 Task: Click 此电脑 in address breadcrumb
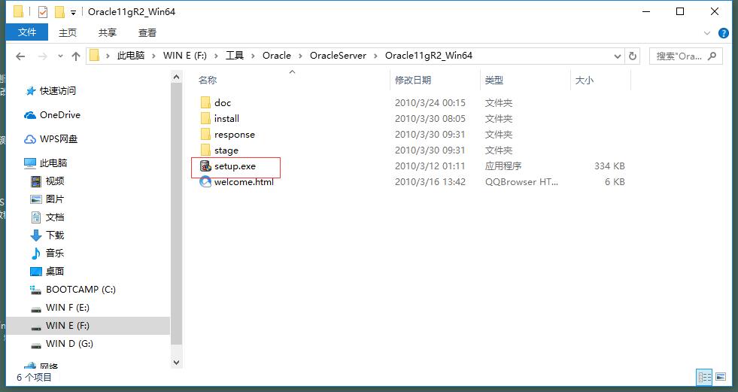point(131,56)
